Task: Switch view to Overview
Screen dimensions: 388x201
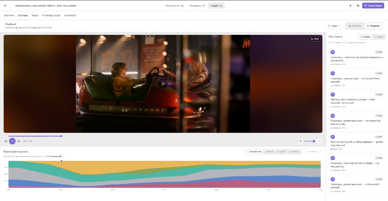Action: pyautogui.click(x=355, y=26)
